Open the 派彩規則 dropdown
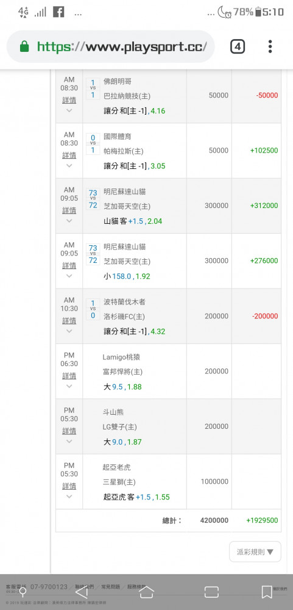 pyautogui.click(x=255, y=551)
